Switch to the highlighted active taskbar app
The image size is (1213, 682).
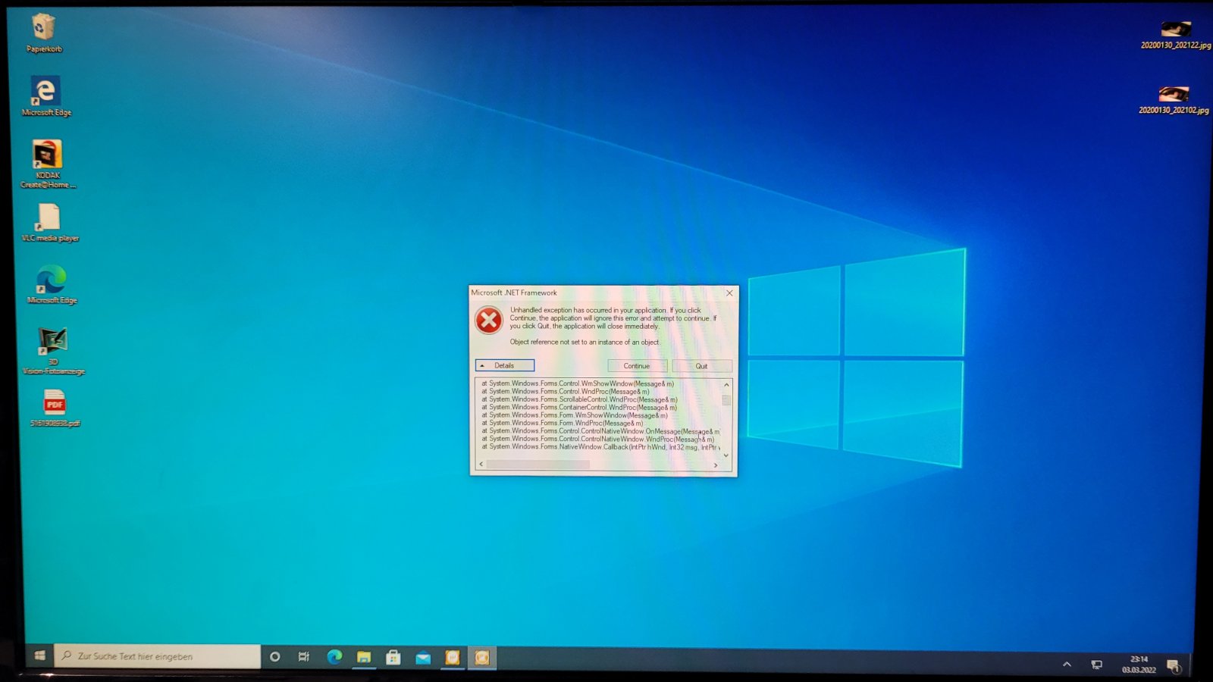(482, 657)
